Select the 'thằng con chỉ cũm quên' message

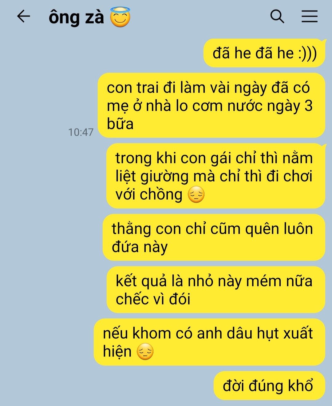(x=214, y=237)
